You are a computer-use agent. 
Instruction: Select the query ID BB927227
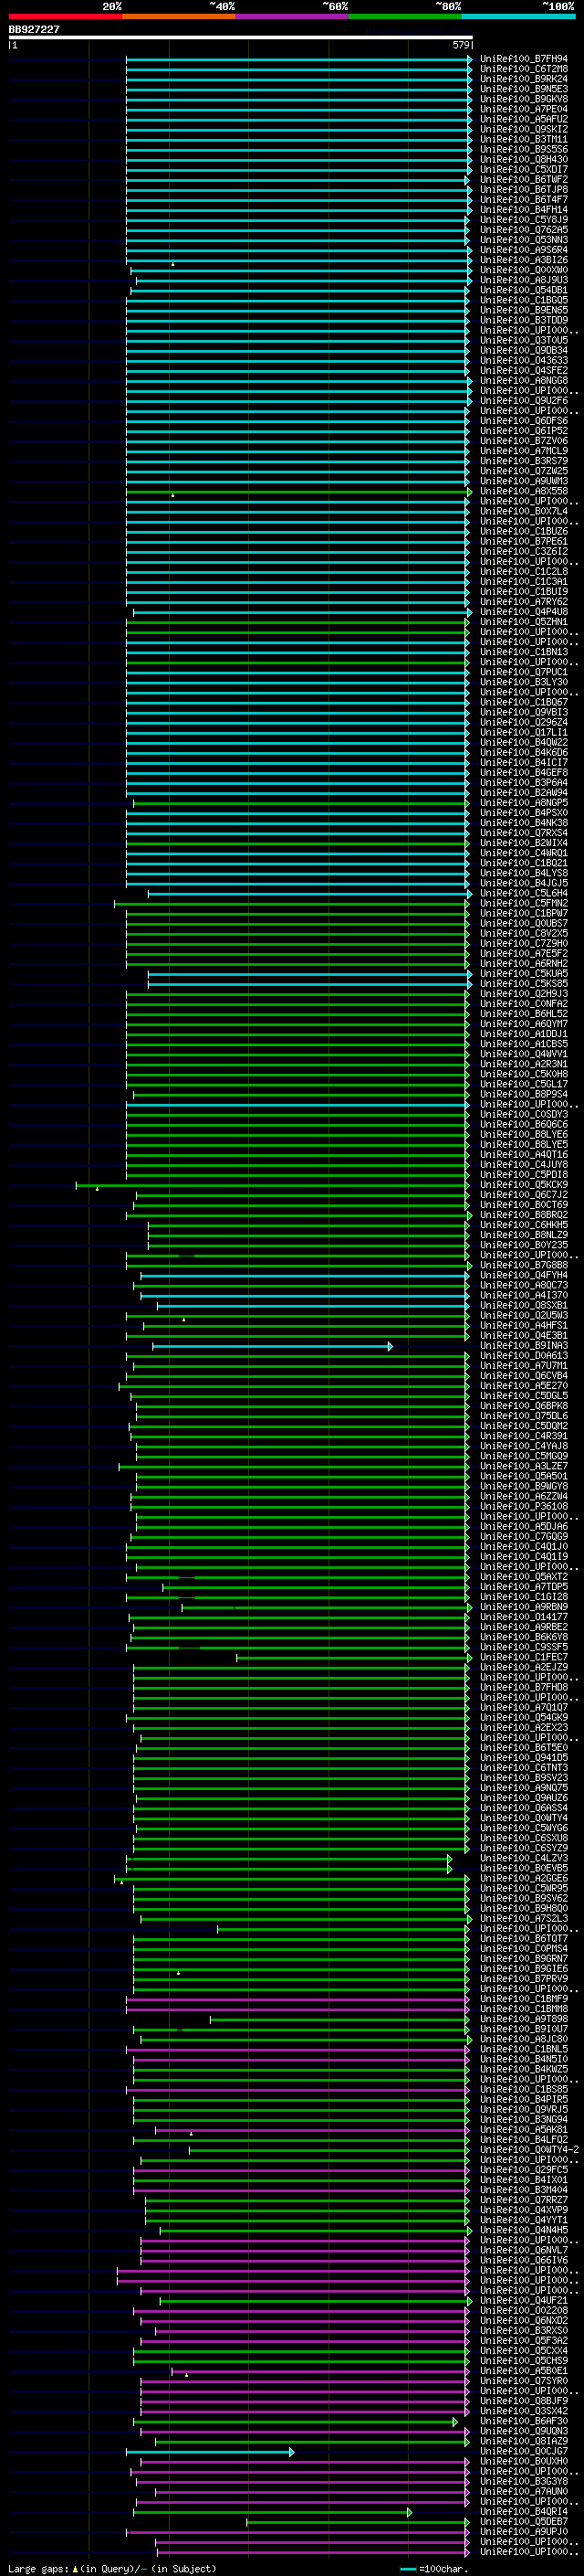(x=34, y=30)
